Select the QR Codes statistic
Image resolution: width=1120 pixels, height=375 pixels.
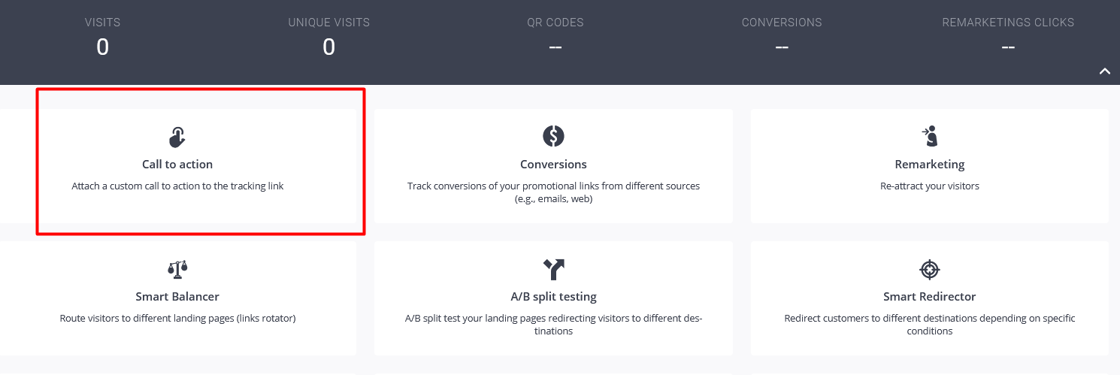point(555,36)
